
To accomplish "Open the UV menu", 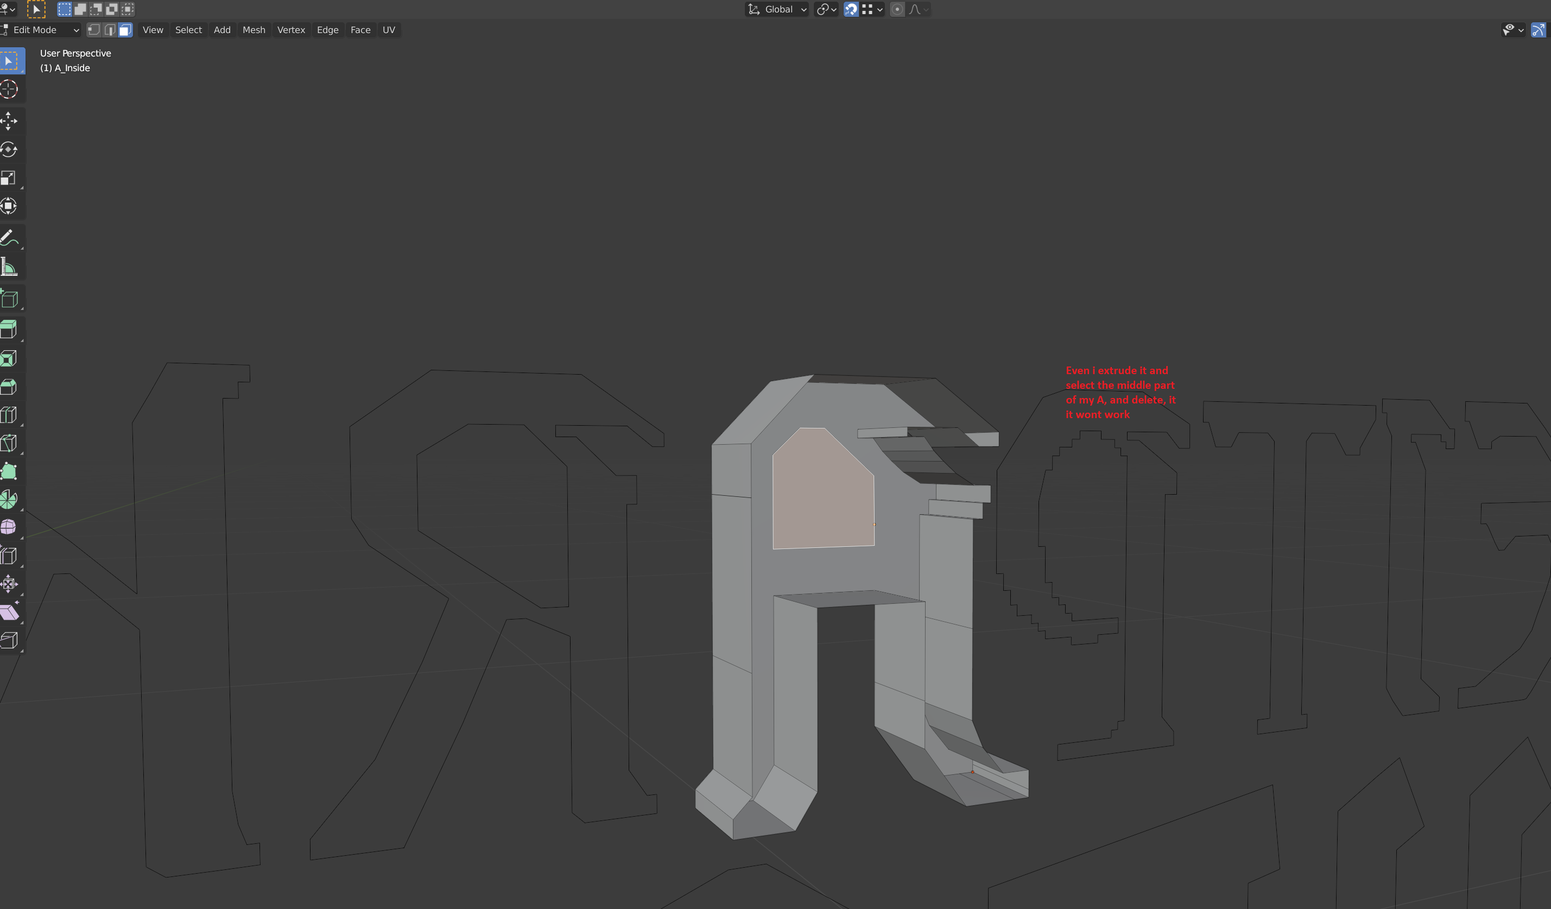I will click(x=388, y=29).
